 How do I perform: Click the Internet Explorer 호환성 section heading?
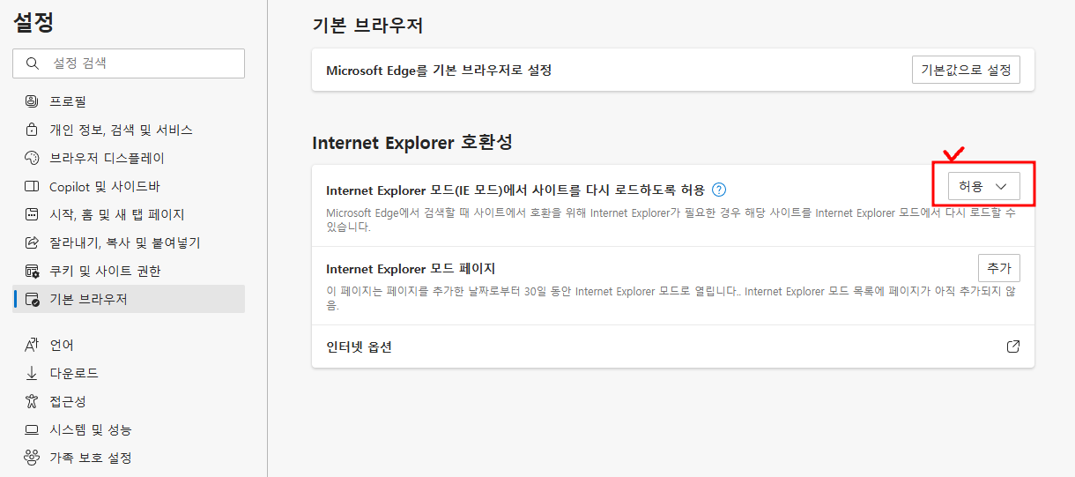point(412,142)
